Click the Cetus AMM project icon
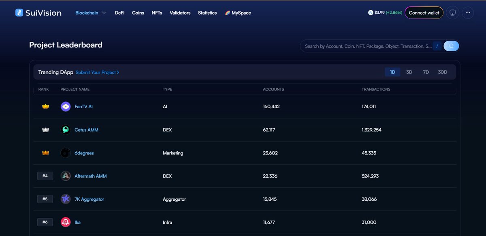Viewport: 486px width, 236px height. point(66,130)
